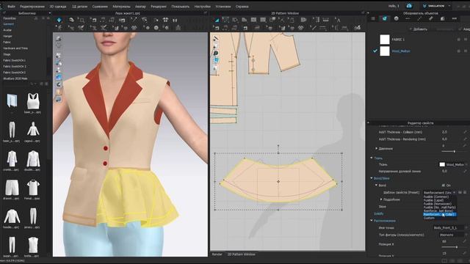Open the Preset (Шаблон свойств) dropdown
The height and width of the screenshot is (264, 470).
(x=439, y=192)
